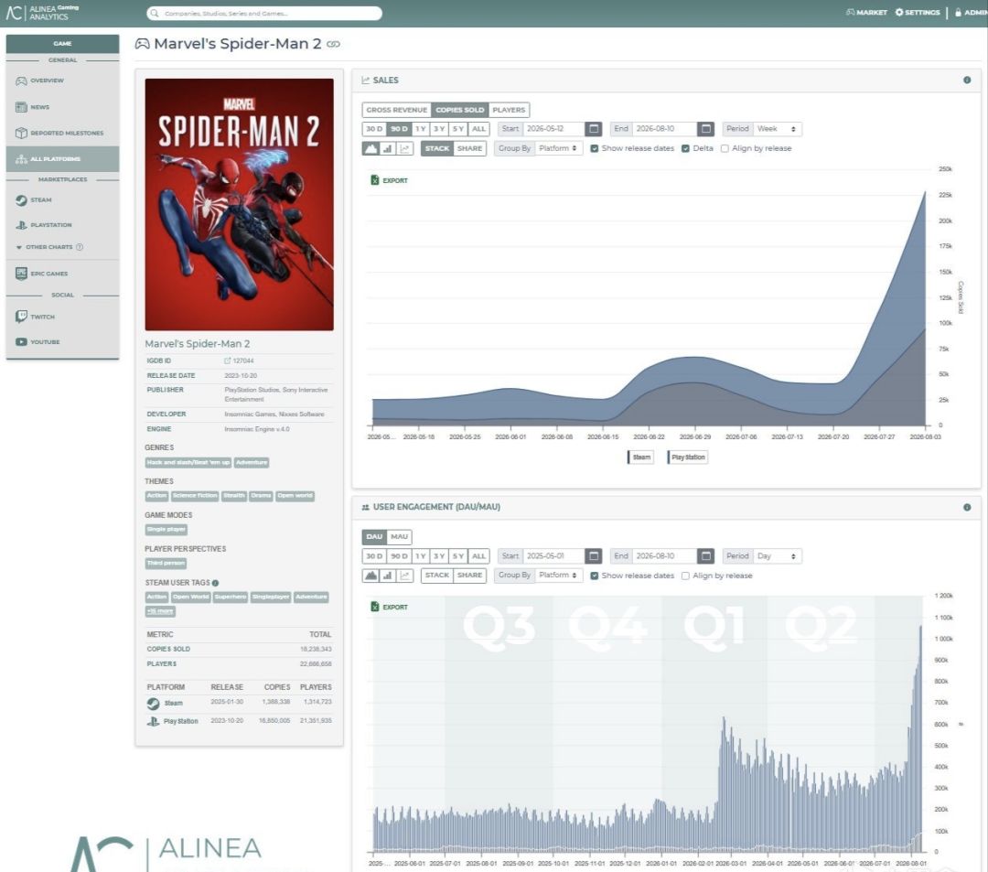This screenshot has width=988, height=872.
Task: Toggle Show release dates in engagement
Action: [595, 576]
